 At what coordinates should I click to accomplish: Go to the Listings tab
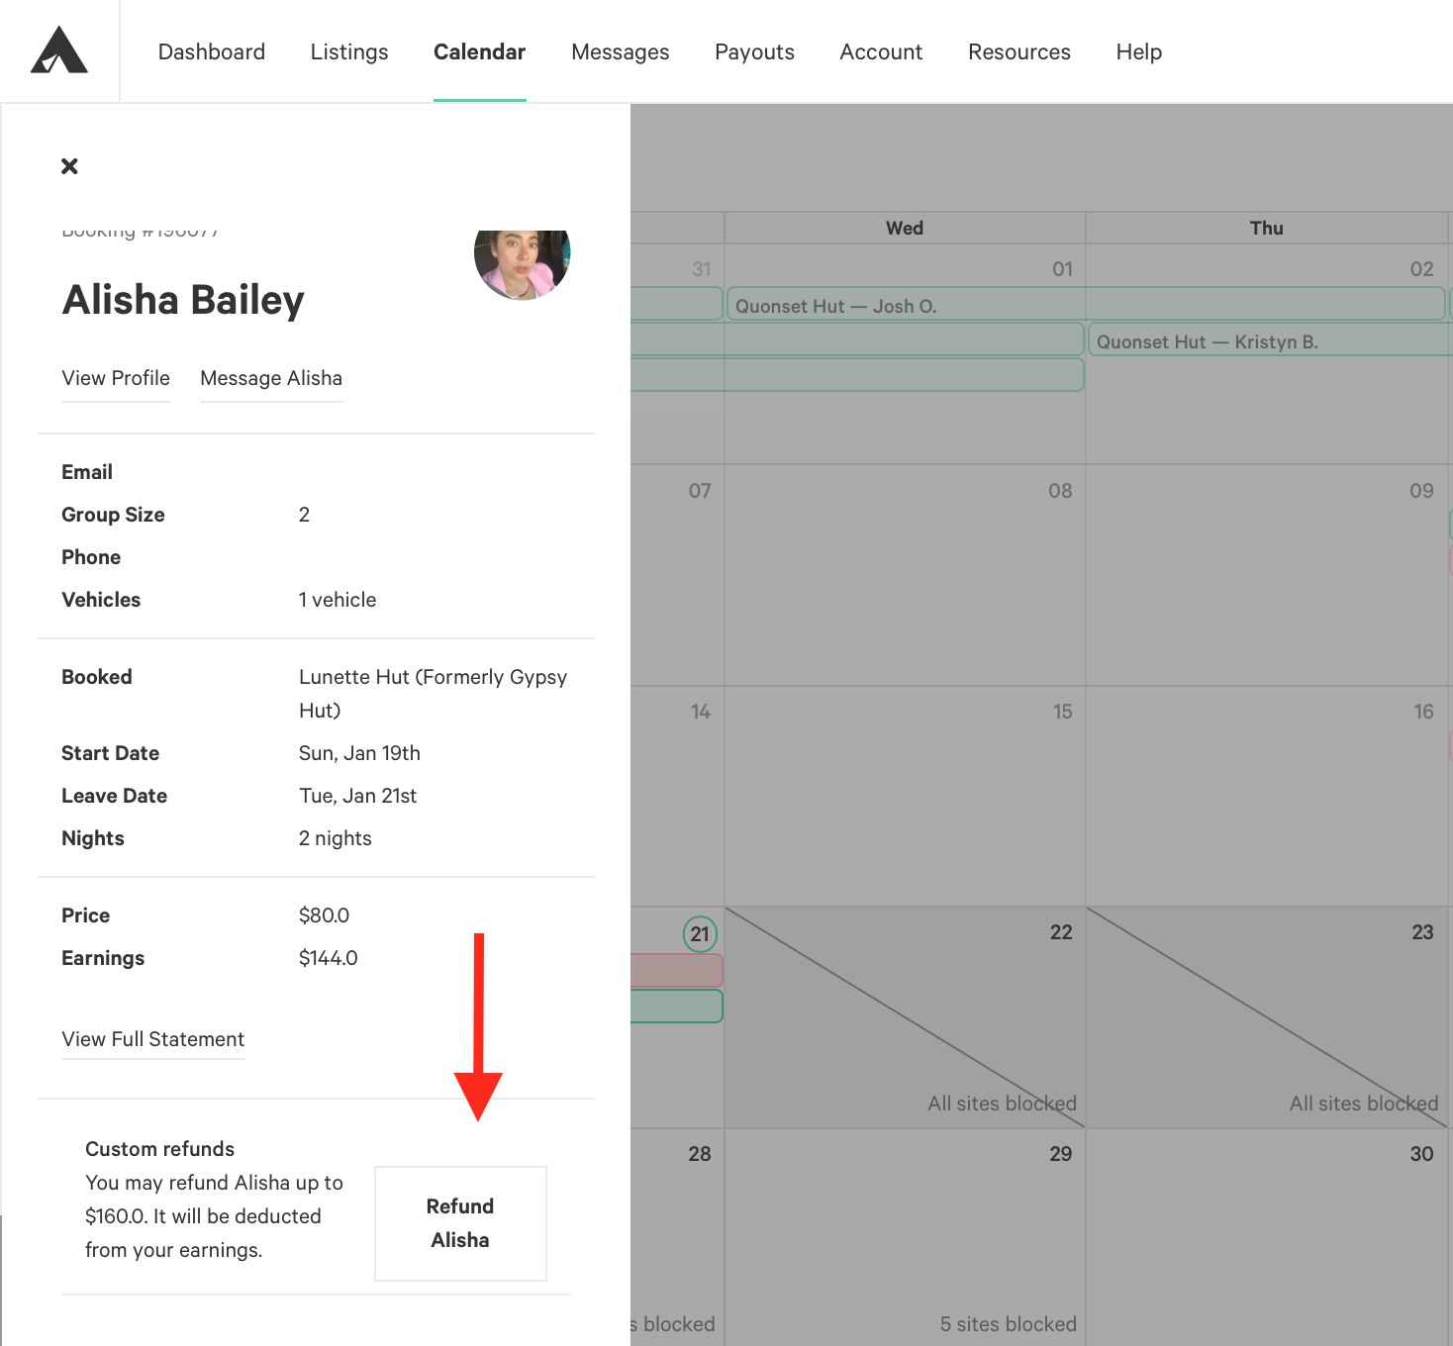coord(349,51)
